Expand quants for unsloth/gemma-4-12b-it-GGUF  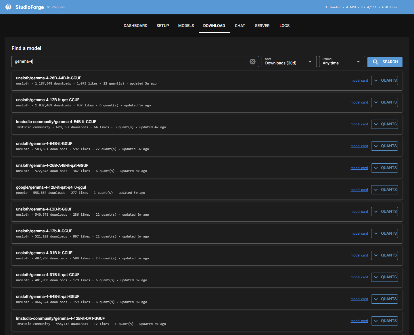point(384,233)
